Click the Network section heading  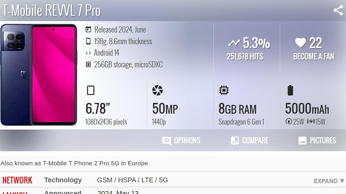coord(17,180)
